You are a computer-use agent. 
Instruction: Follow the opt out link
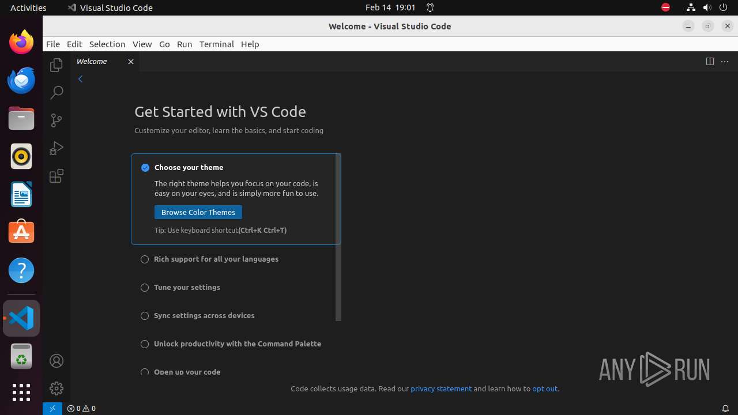pos(545,389)
